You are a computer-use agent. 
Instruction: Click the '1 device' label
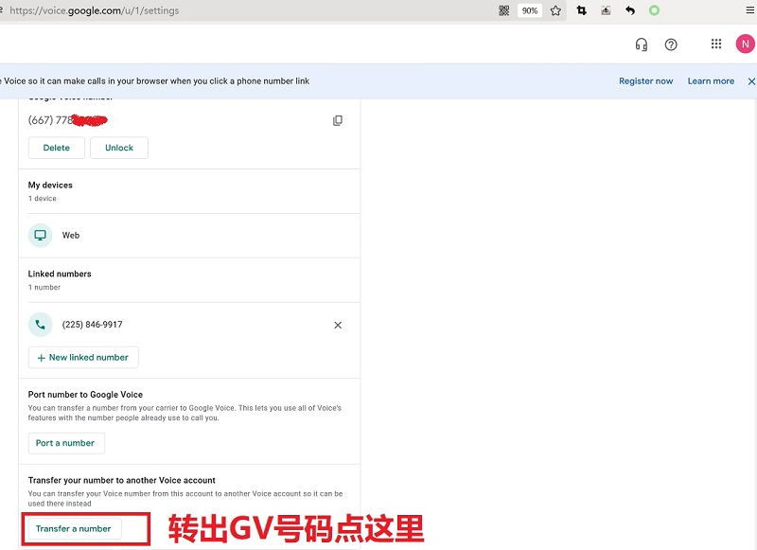pyautogui.click(x=42, y=199)
